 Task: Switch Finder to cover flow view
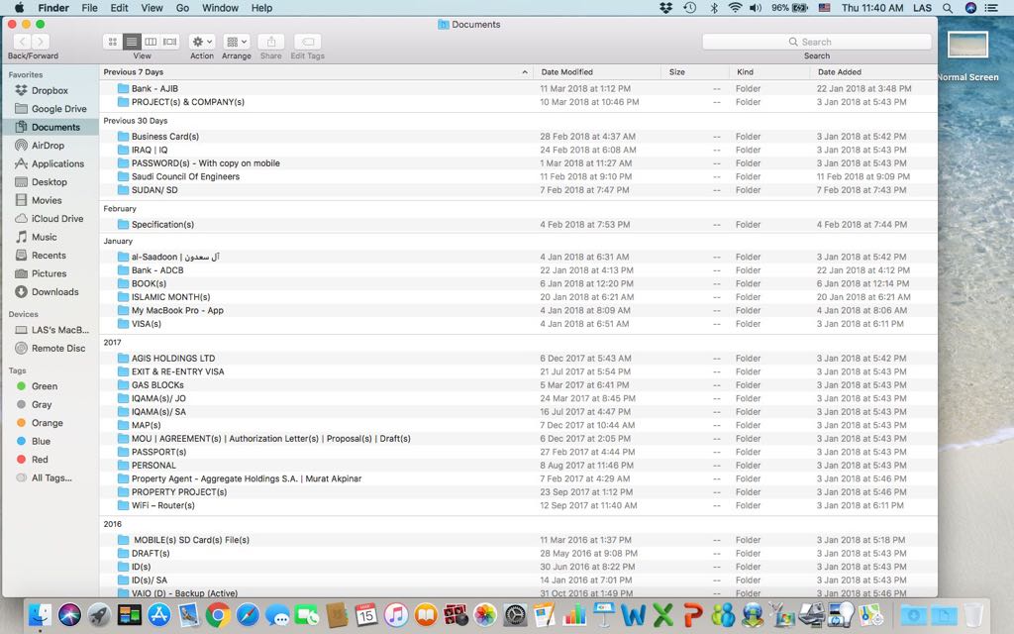pyautogui.click(x=170, y=42)
